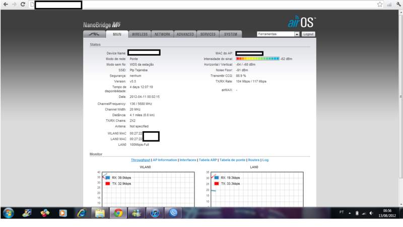The width and height of the screenshot is (403, 227).
Task: Go back with the browser back arrow
Action: [6, 5]
